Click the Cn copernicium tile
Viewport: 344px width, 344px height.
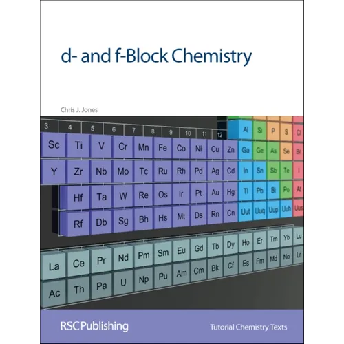pyautogui.click(x=230, y=213)
